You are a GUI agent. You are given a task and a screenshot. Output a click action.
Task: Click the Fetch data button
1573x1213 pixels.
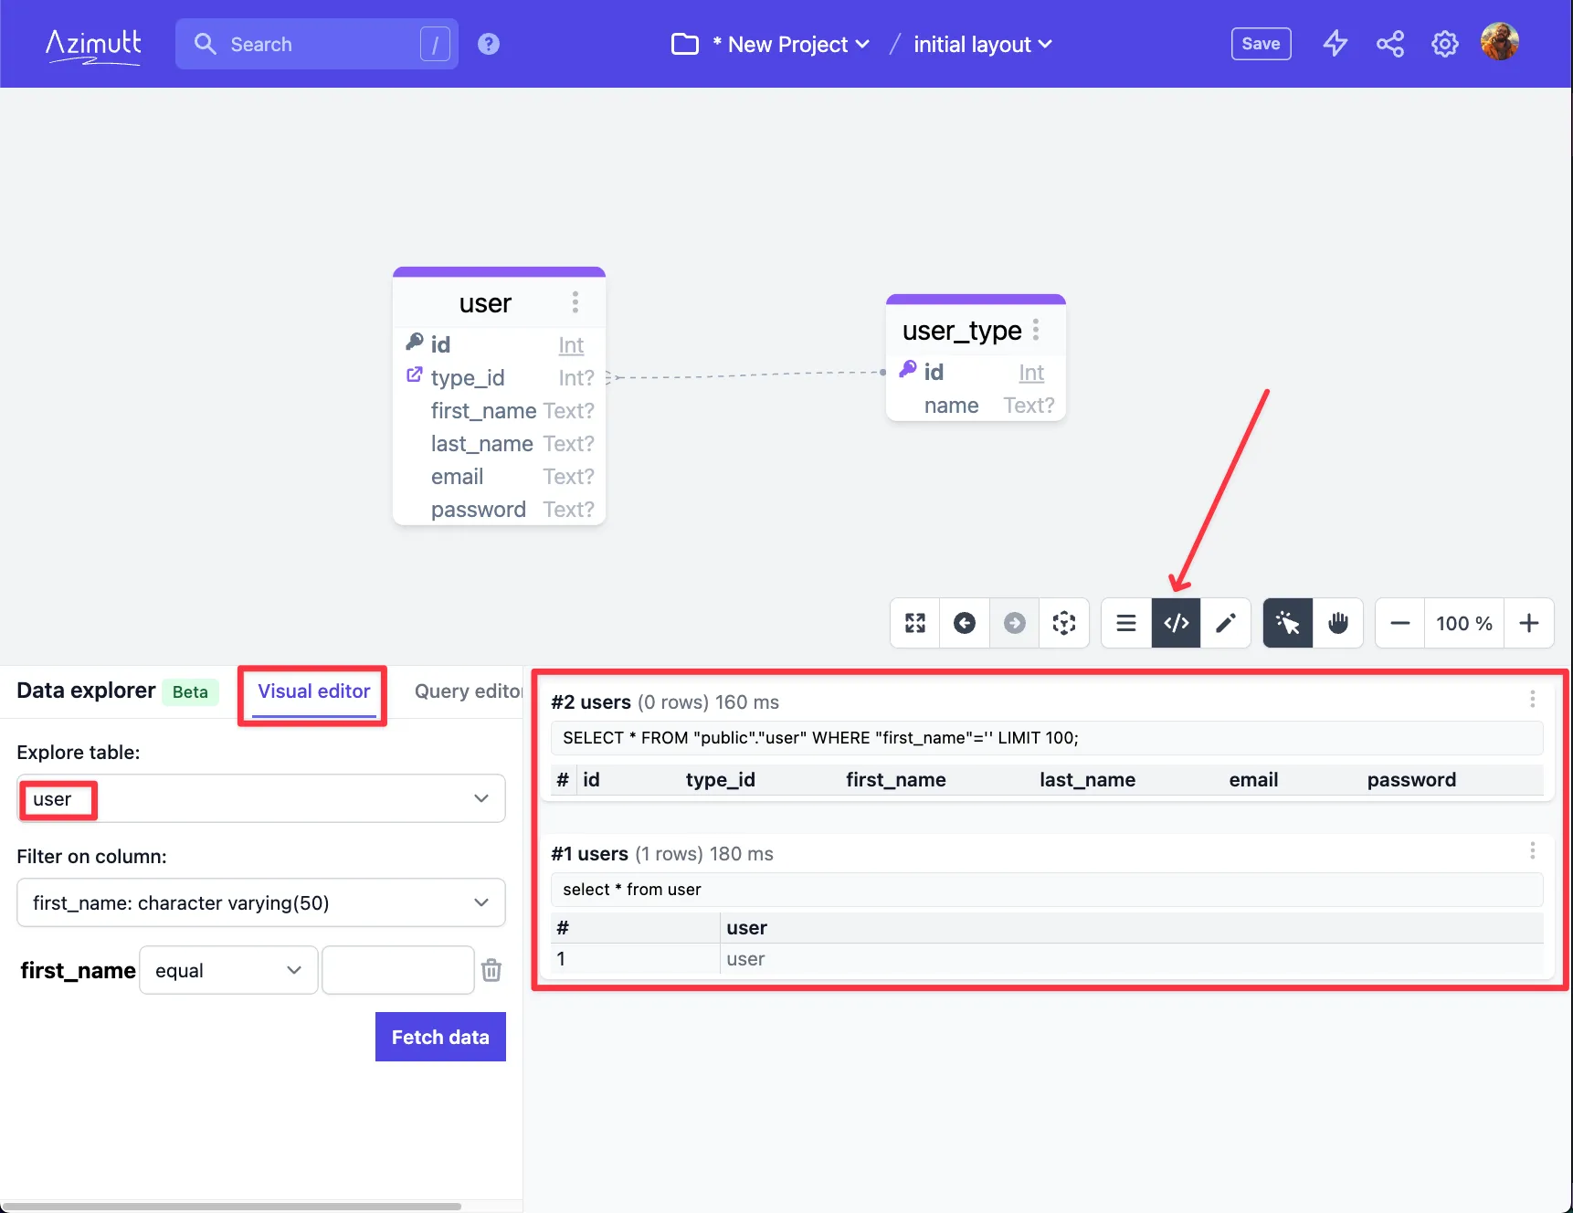tap(440, 1037)
